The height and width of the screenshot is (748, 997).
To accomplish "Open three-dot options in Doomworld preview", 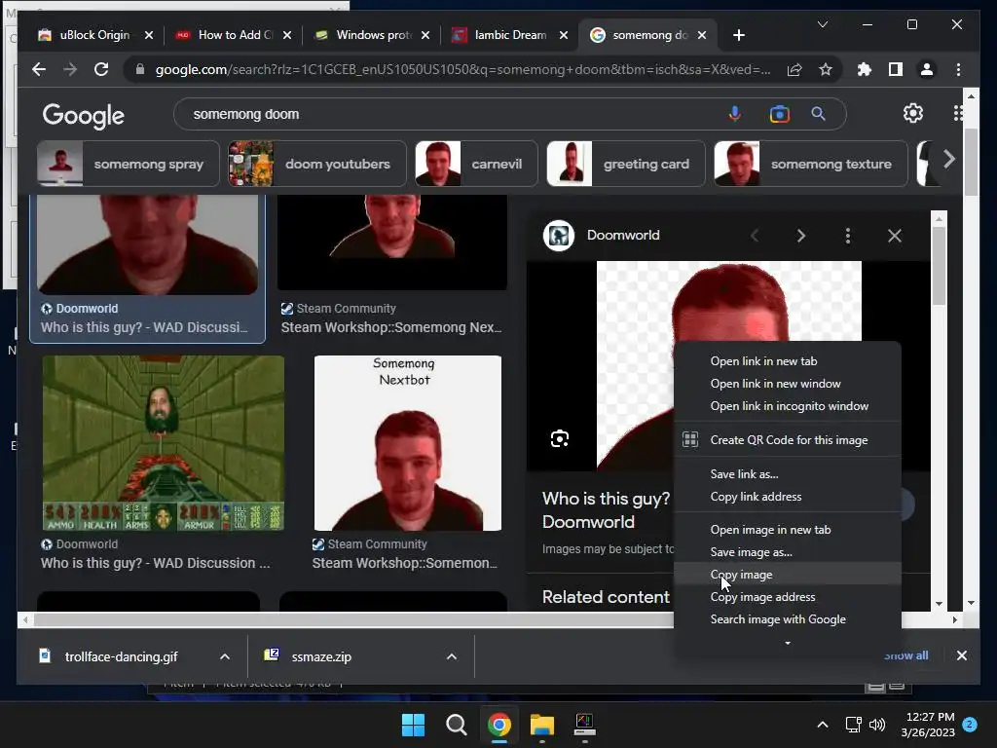I will coord(848,236).
